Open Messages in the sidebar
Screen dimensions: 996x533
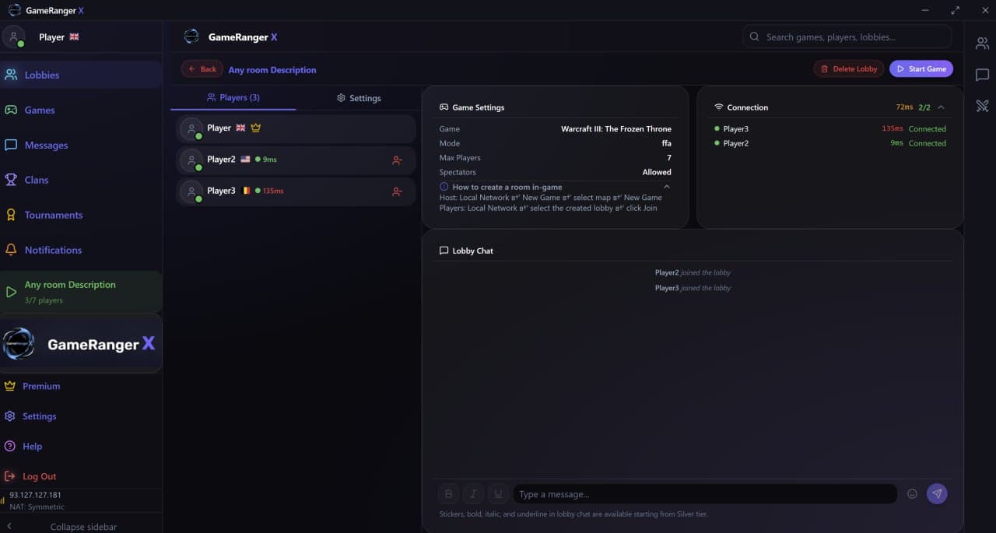[81, 145]
